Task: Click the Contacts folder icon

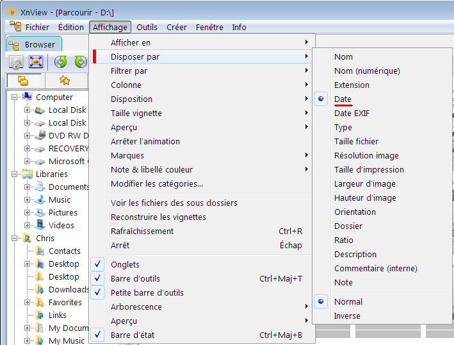Action: coord(40,251)
